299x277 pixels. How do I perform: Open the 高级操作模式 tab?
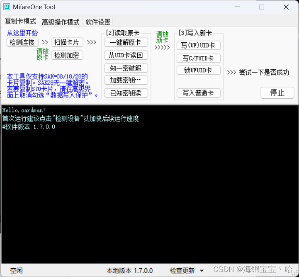[61, 22]
